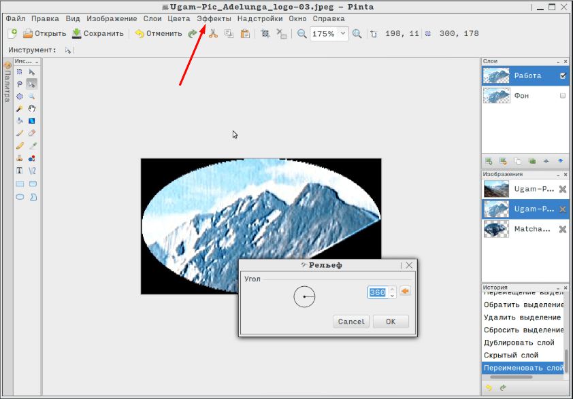
Task: Select the Magic Wand tool
Action: [x=20, y=109]
